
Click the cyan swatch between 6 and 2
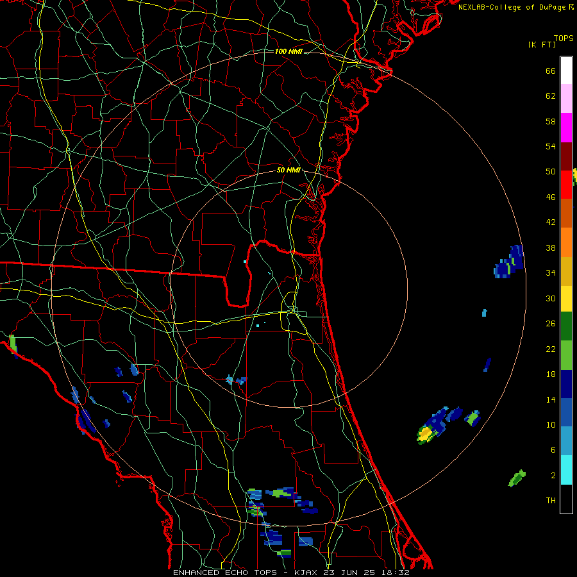pos(566,470)
